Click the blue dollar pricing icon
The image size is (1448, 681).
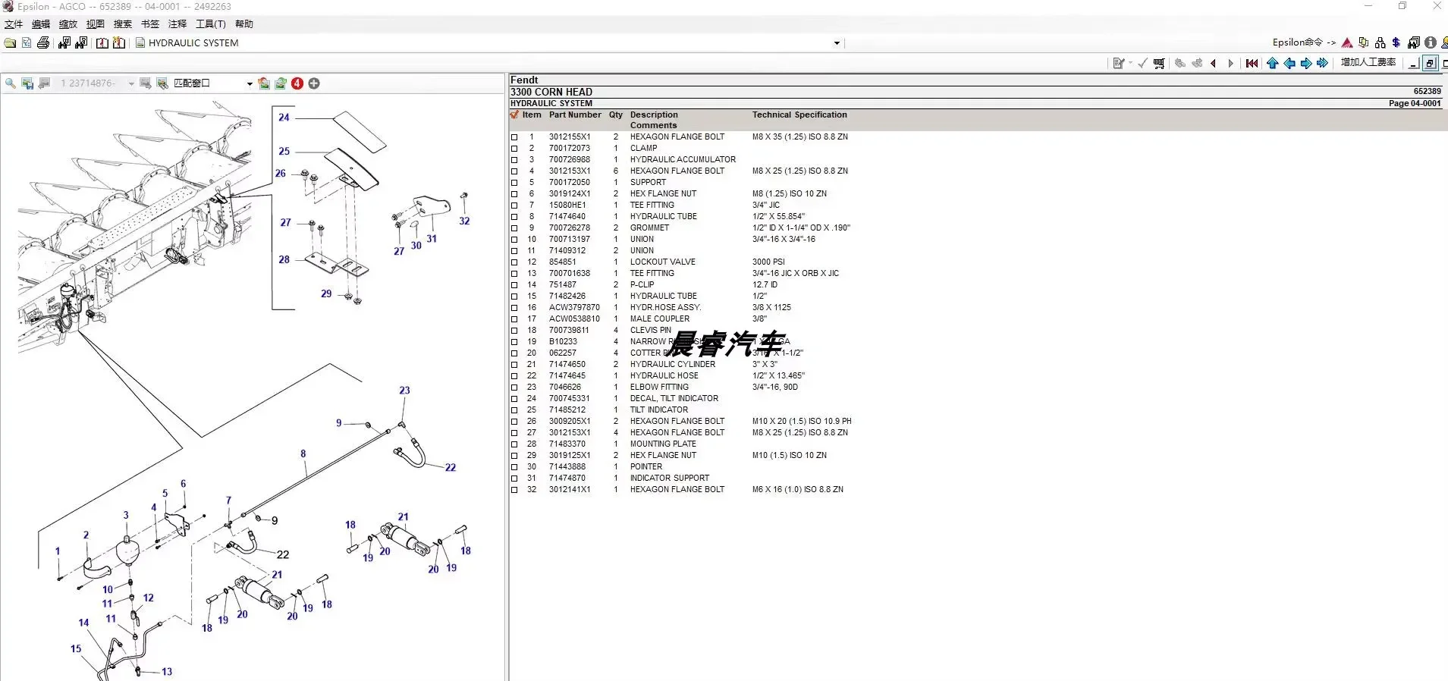click(x=1396, y=42)
